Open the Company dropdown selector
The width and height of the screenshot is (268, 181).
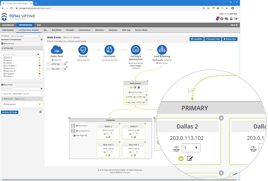25,36
